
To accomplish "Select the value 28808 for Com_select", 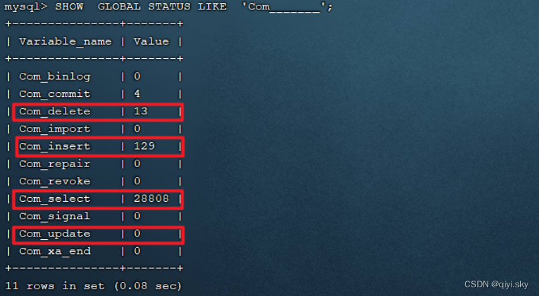I will pos(151,198).
